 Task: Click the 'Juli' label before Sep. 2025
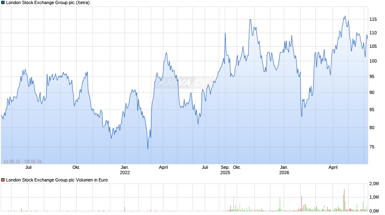pos(205,168)
